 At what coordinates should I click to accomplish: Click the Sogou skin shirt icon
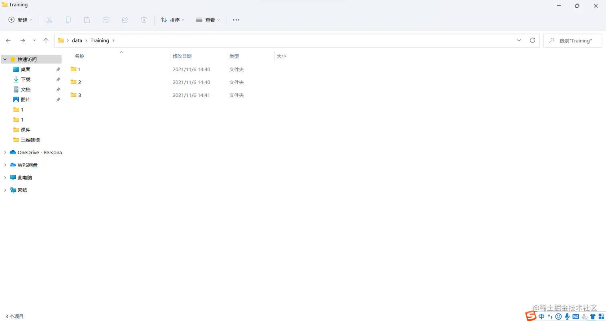[593, 316]
